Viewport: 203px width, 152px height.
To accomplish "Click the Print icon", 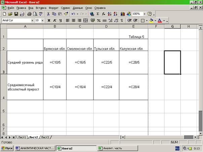I will click(x=29, y=14).
